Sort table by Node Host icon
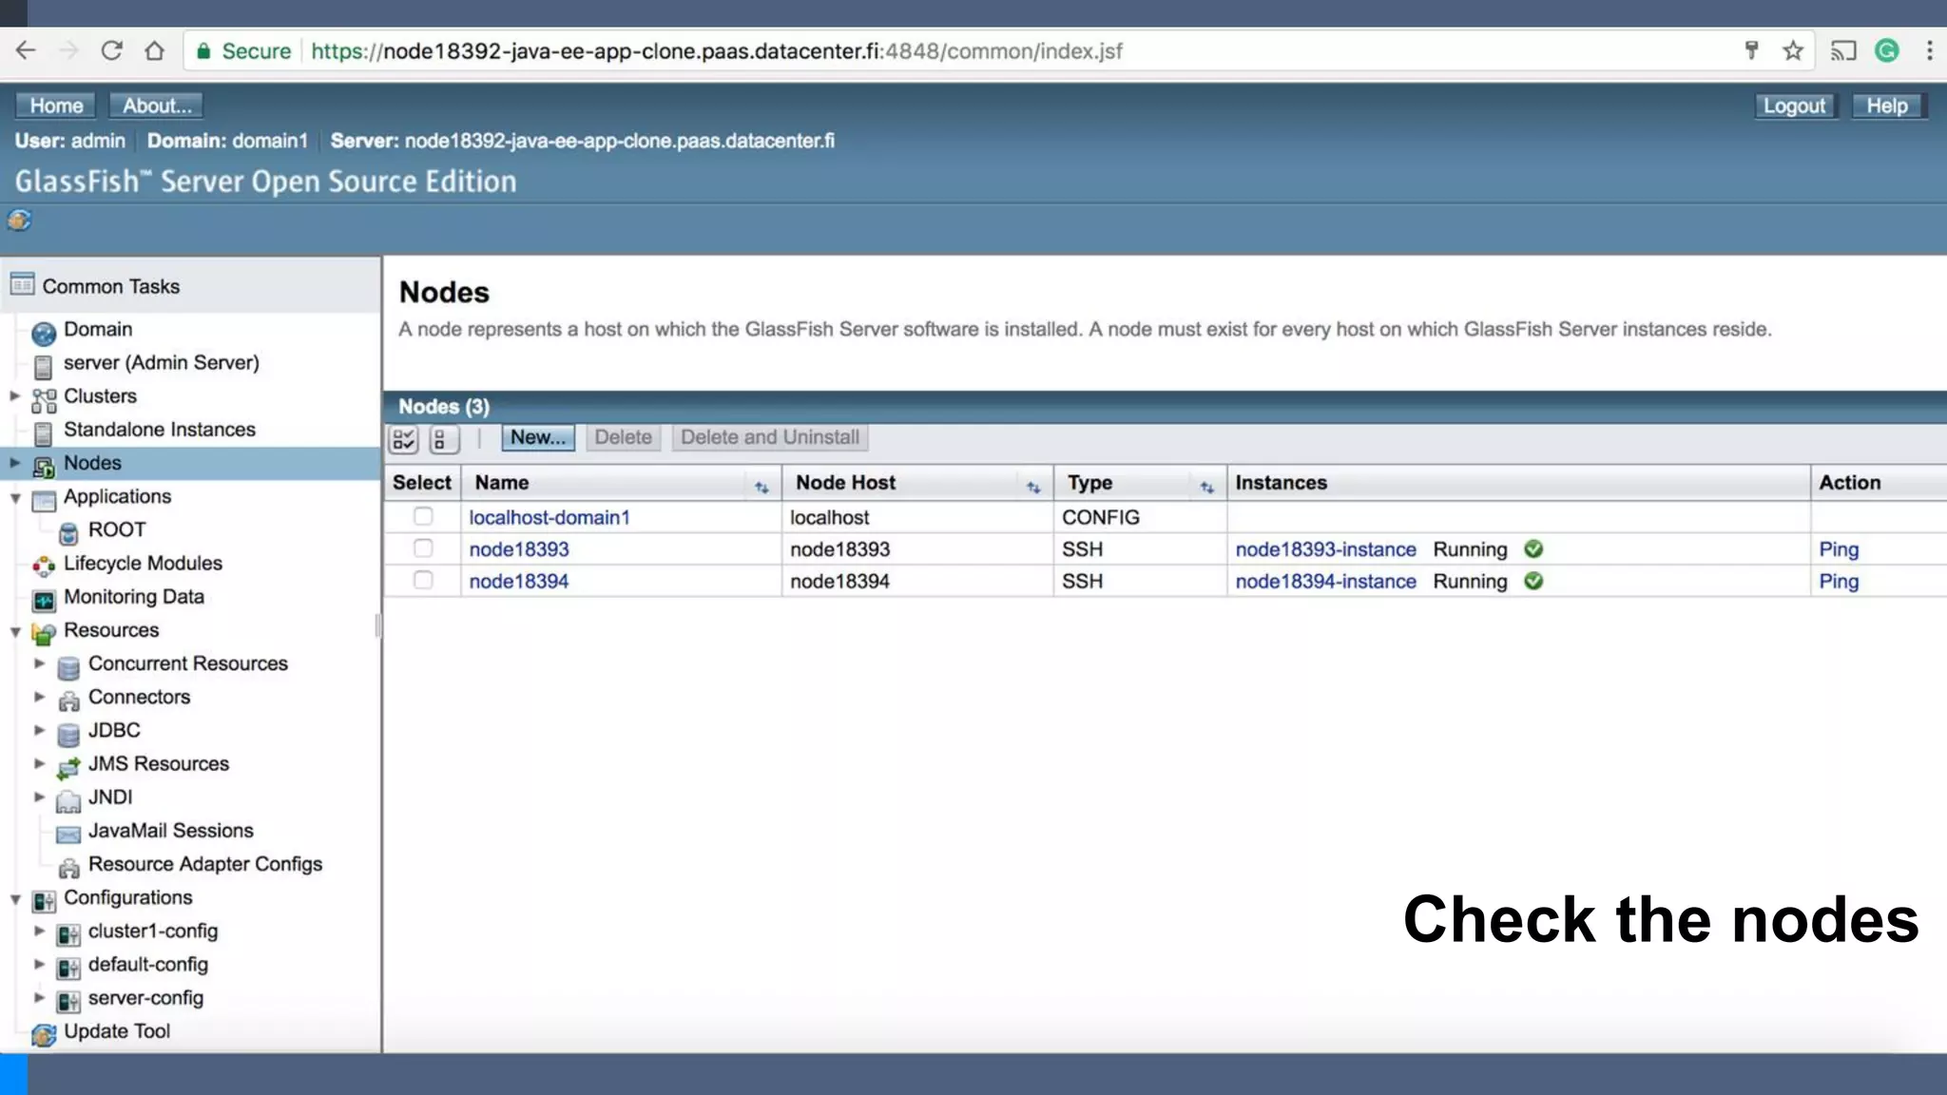1947x1095 pixels. (x=1033, y=487)
